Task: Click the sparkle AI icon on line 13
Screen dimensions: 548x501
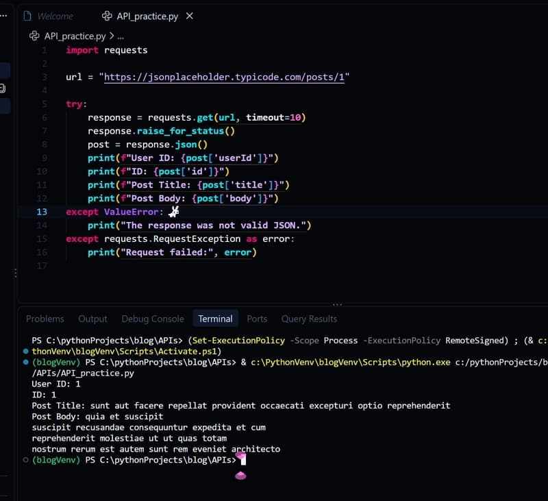Action: pyautogui.click(x=174, y=212)
